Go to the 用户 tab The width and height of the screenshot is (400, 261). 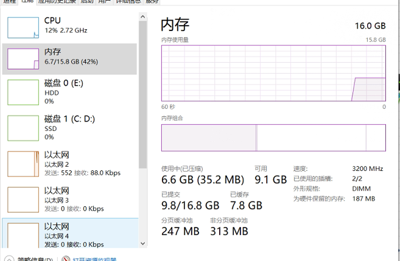tap(105, 2)
